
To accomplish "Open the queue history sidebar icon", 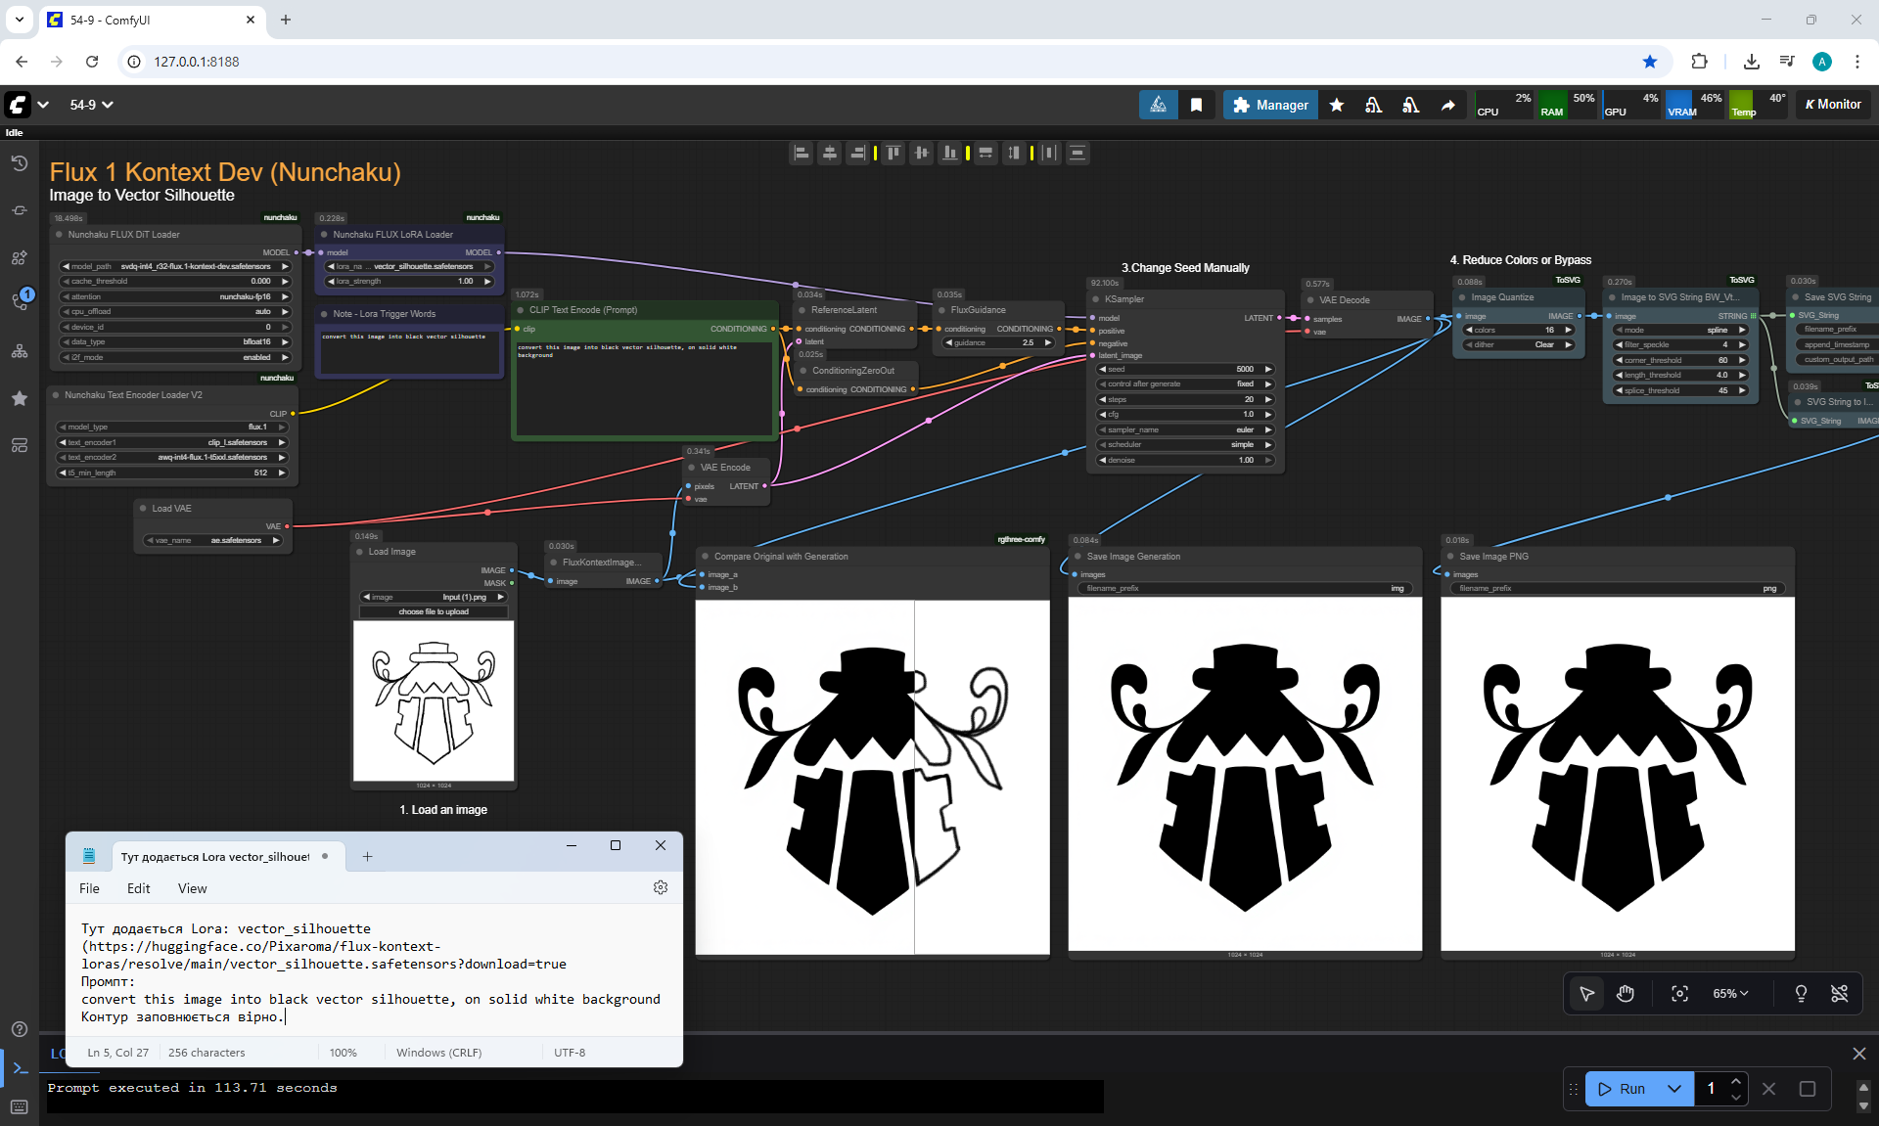I will (x=19, y=163).
